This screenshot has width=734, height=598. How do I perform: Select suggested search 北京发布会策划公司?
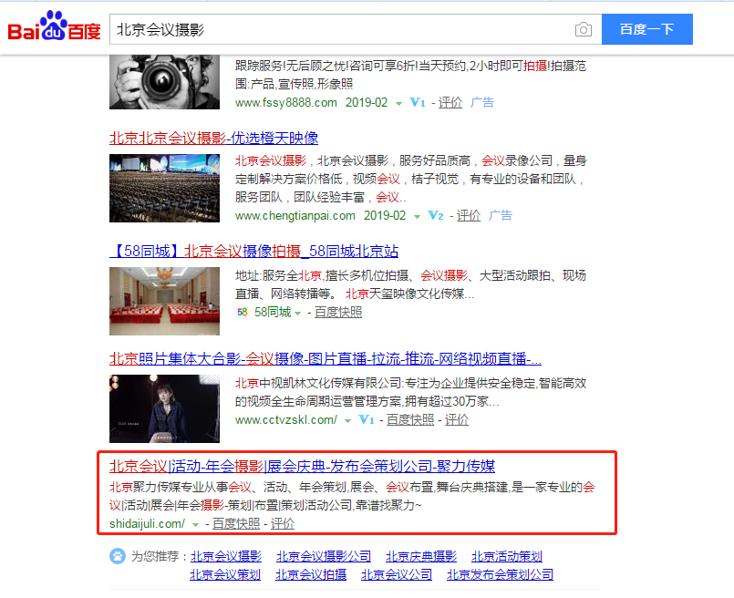[x=500, y=574]
